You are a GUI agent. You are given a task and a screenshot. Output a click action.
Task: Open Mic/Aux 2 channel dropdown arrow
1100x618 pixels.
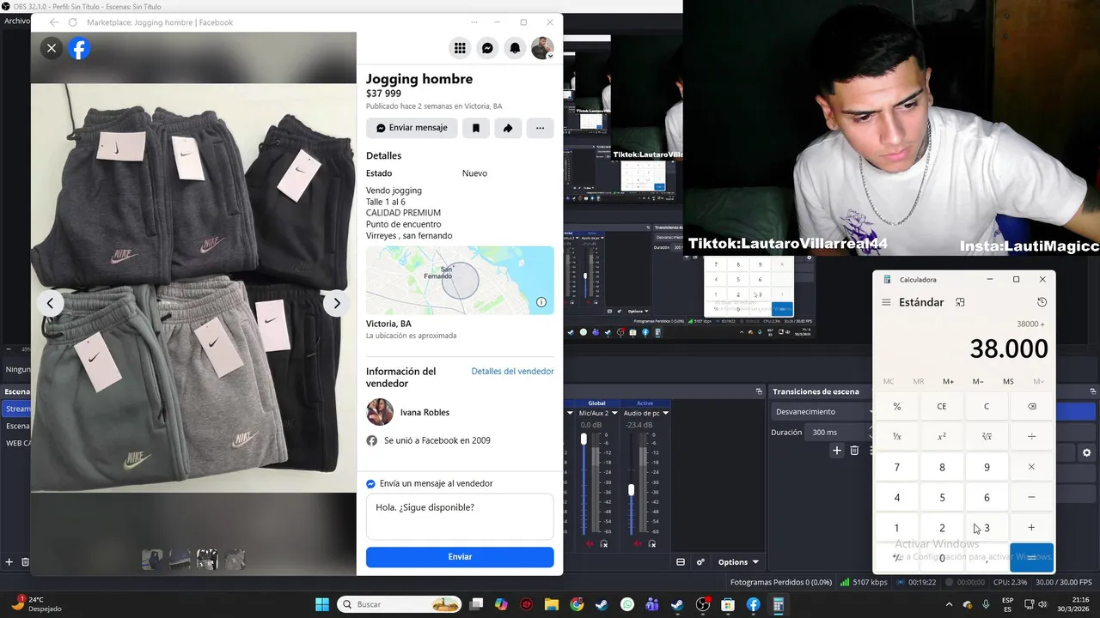[x=614, y=413]
